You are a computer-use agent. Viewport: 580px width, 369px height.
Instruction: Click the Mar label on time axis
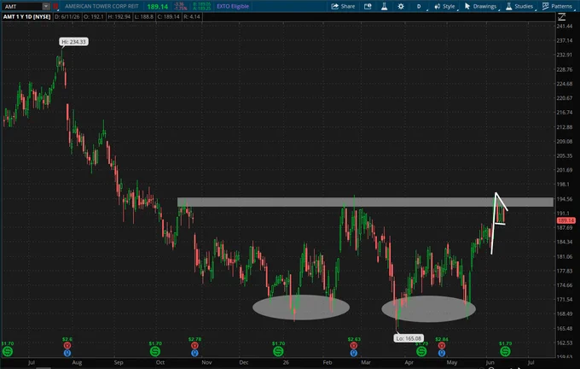[x=366, y=362]
